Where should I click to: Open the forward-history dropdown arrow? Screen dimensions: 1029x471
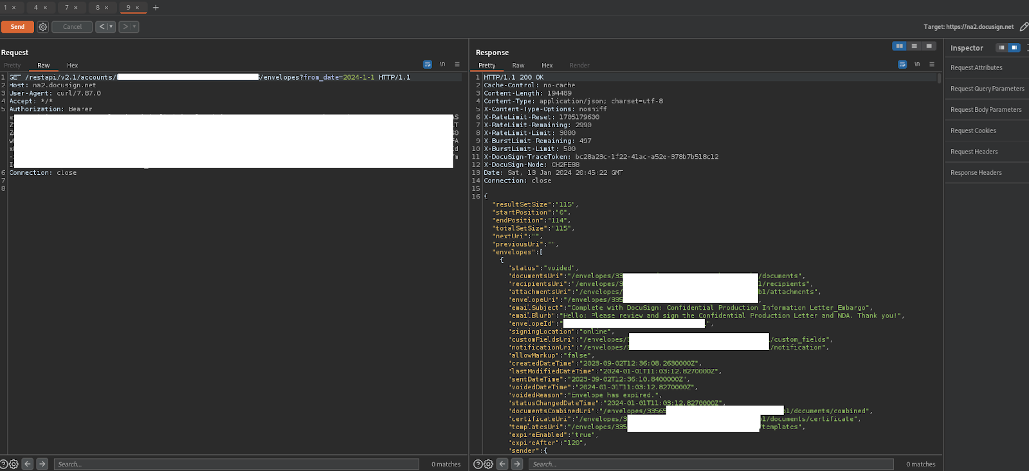tap(135, 27)
